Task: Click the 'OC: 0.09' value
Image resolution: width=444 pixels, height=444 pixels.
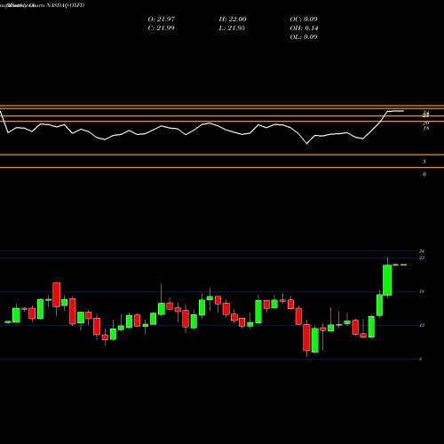Action: coord(304,20)
